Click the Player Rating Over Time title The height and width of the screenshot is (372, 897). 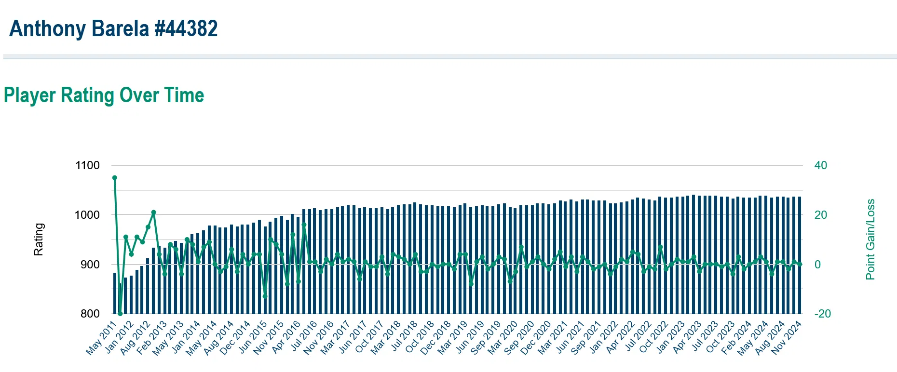coord(104,95)
